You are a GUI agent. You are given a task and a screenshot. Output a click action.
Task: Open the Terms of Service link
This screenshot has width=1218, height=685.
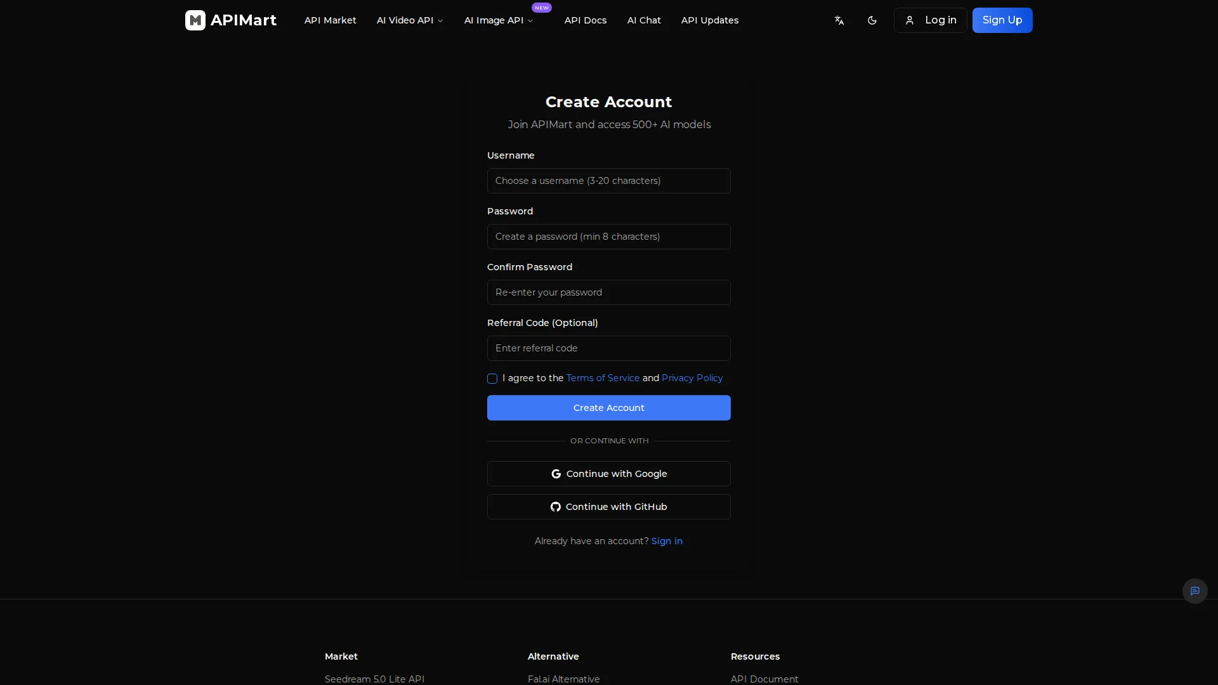(x=603, y=378)
